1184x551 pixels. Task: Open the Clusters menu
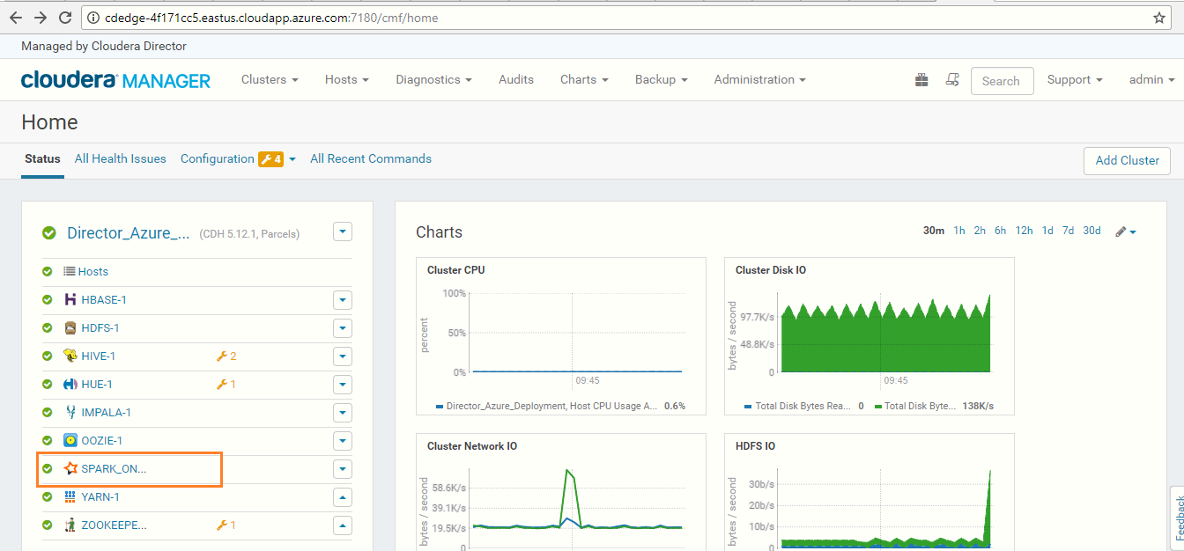tap(270, 79)
